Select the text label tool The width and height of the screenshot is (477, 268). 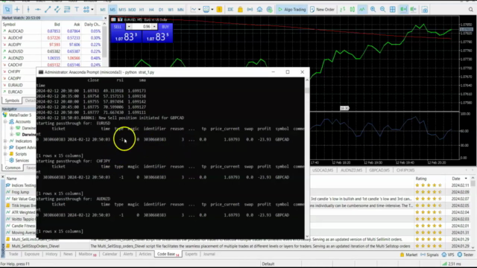(x=77, y=10)
